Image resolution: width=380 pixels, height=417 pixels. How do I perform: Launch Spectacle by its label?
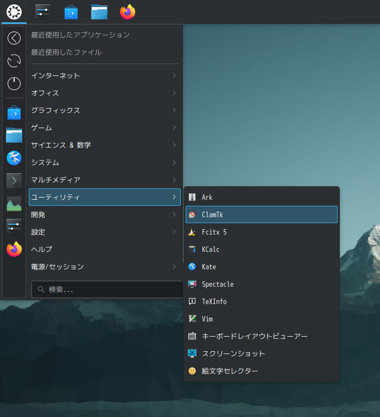pyautogui.click(x=218, y=285)
